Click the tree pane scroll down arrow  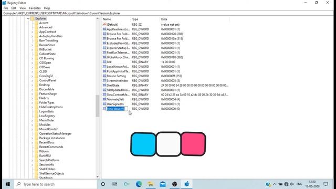[x=98, y=177]
